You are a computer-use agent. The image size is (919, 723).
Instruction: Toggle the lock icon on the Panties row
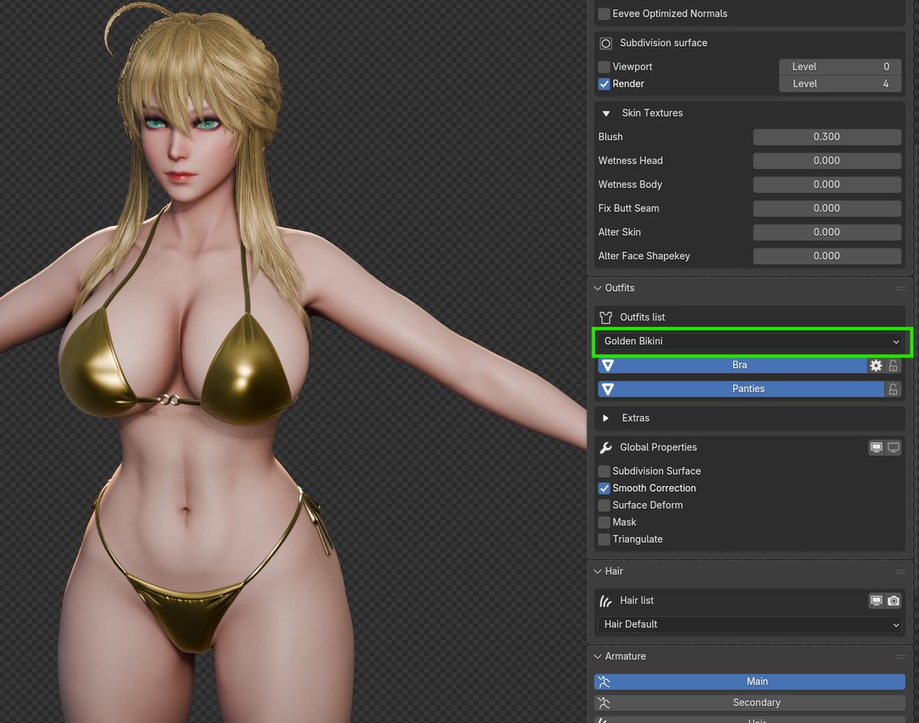coord(893,389)
